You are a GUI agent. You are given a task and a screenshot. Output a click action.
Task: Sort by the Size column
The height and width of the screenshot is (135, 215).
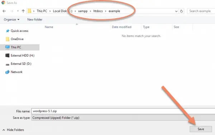[x=176, y=27]
